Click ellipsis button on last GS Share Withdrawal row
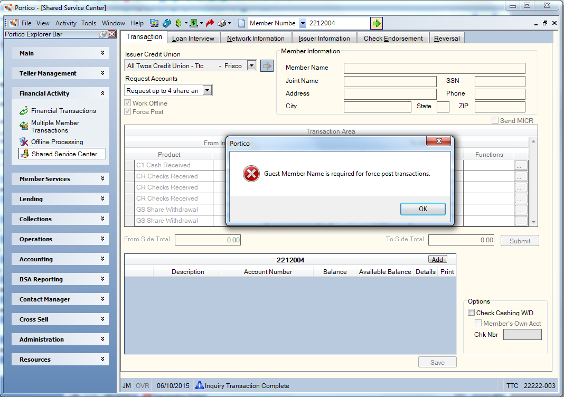564x397 pixels. pos(521,221)
